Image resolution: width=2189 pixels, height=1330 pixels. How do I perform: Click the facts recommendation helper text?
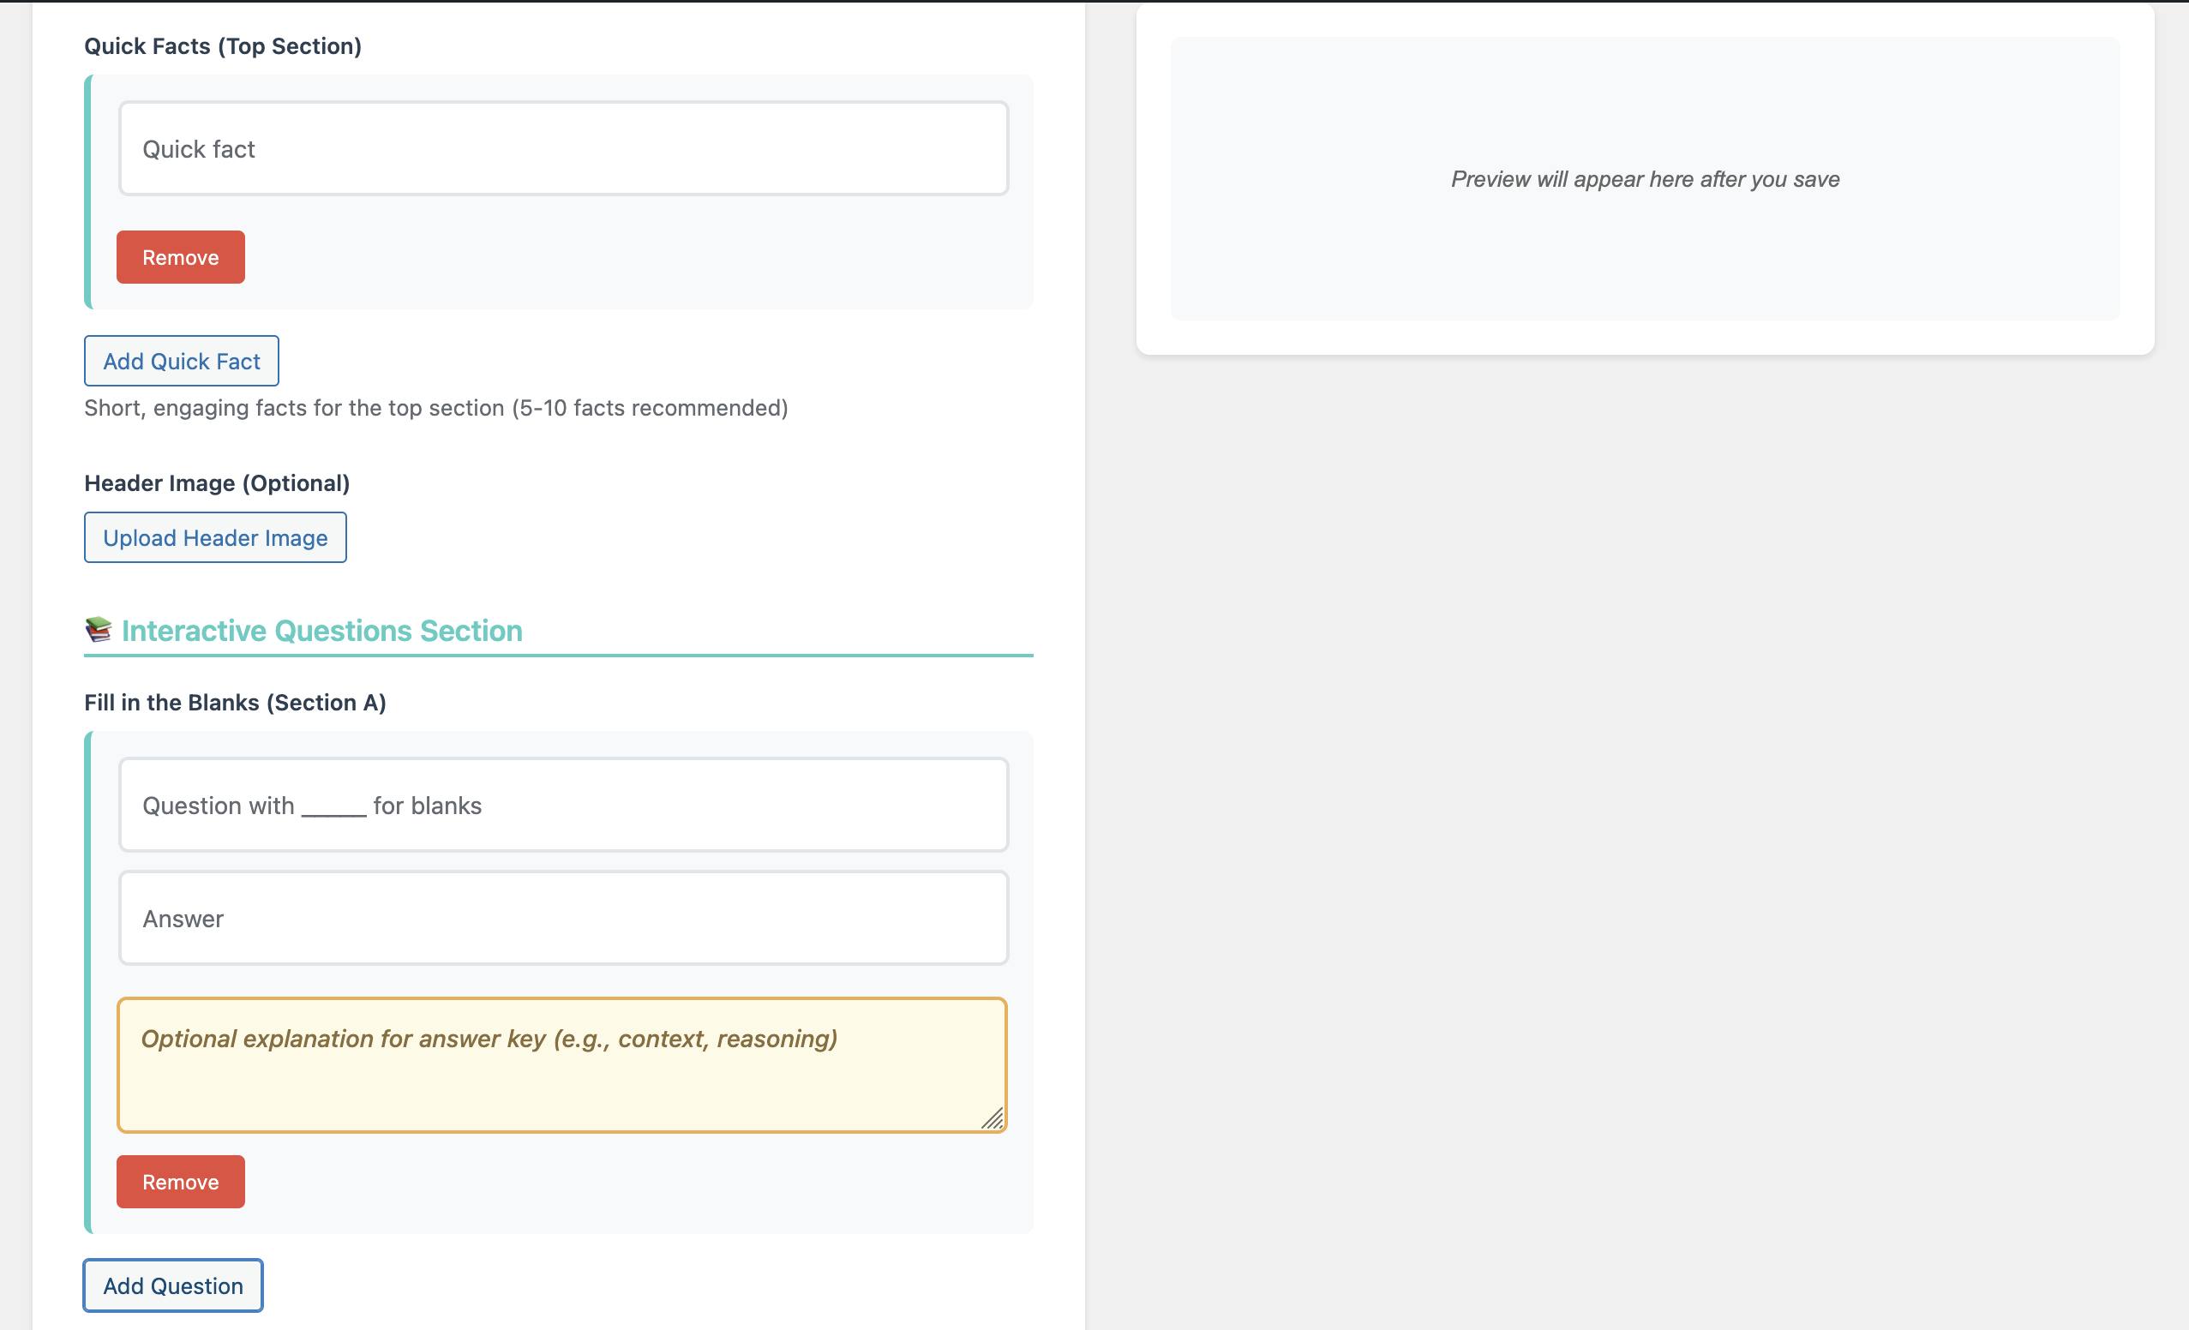tap(435, 408)
